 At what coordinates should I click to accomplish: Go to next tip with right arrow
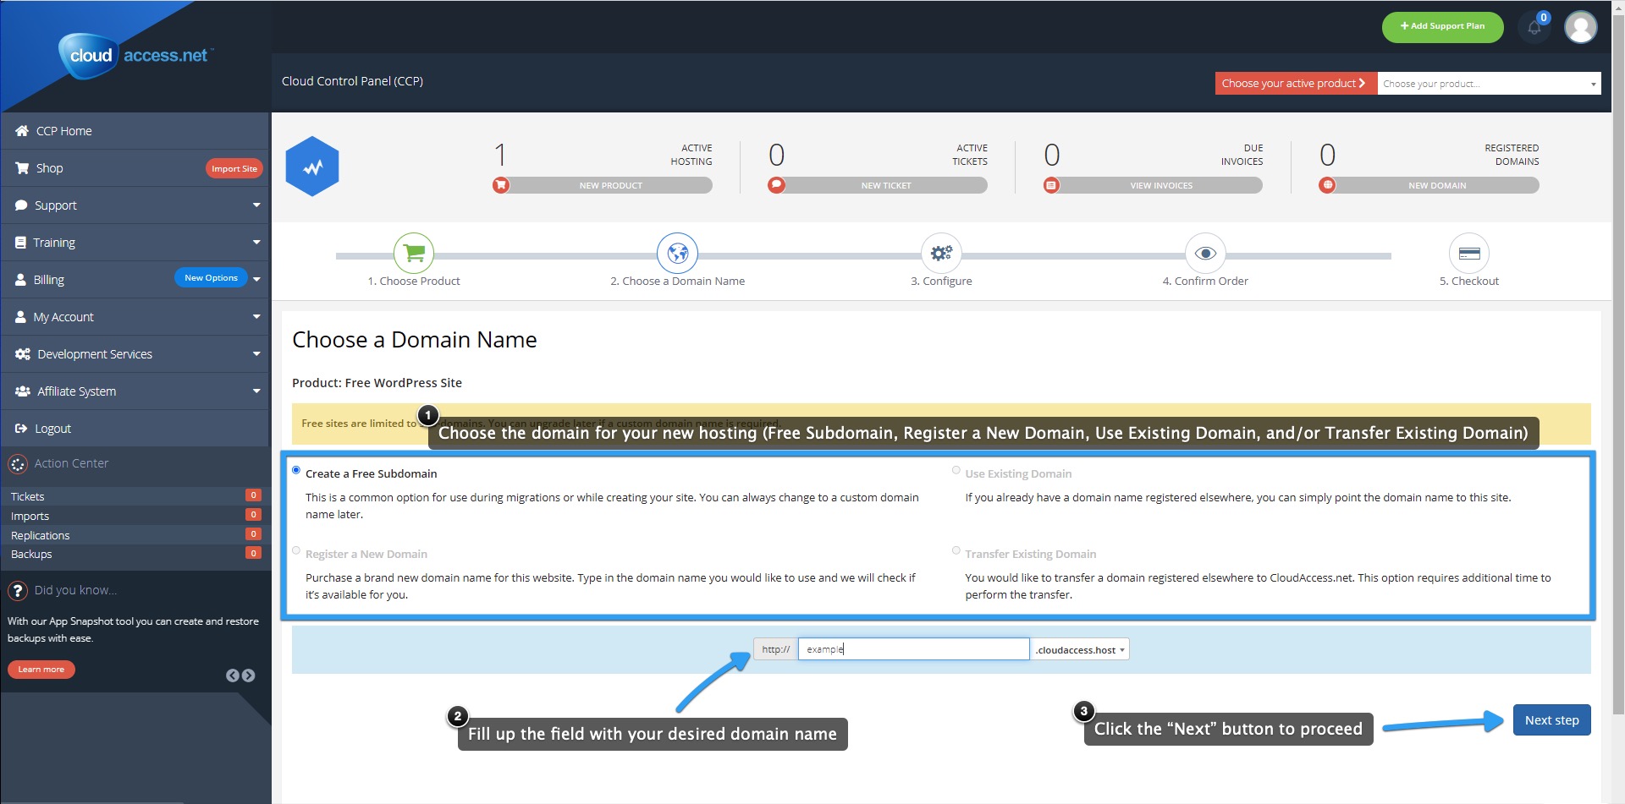coord(248,675)
